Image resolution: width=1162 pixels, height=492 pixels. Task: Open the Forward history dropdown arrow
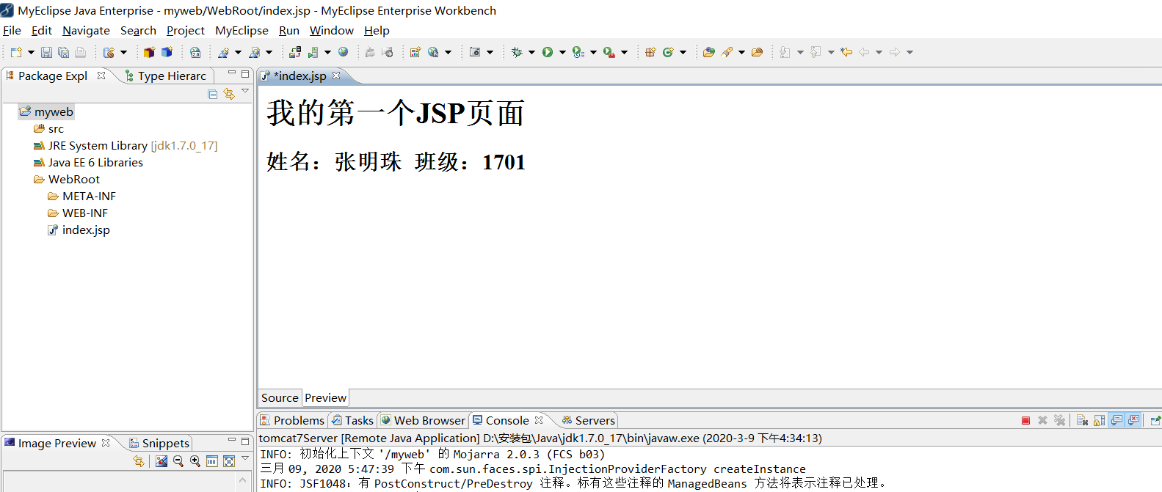coord(909,52)
